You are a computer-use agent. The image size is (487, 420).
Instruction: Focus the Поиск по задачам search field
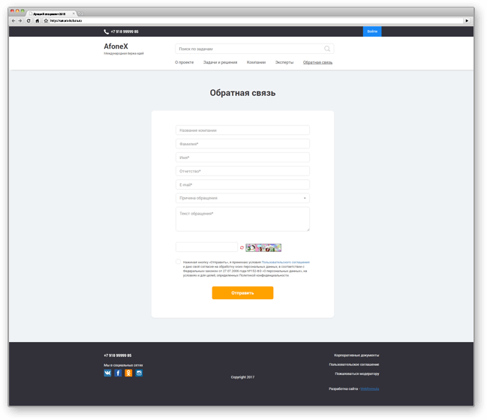click(254, 49)
